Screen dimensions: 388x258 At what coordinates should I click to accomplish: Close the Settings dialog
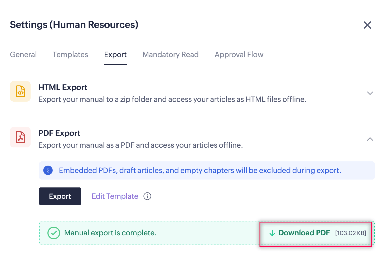[367, 25]
